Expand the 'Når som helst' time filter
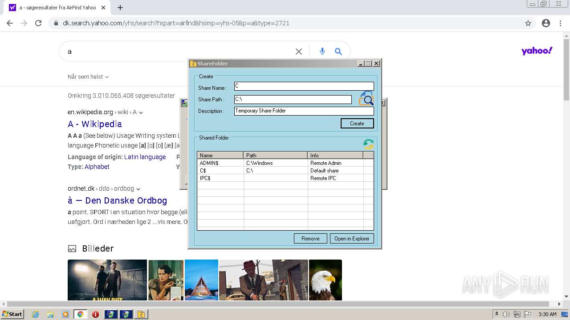Viewport: 570px width, 320px height. coord(88,77)
